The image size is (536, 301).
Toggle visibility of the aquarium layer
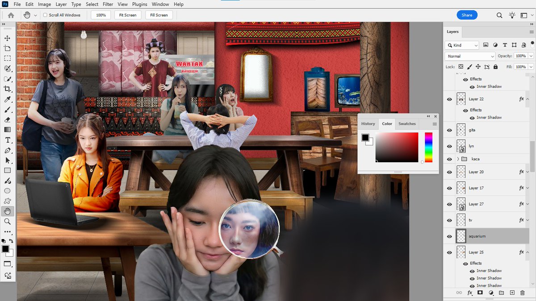click(449, 236)
